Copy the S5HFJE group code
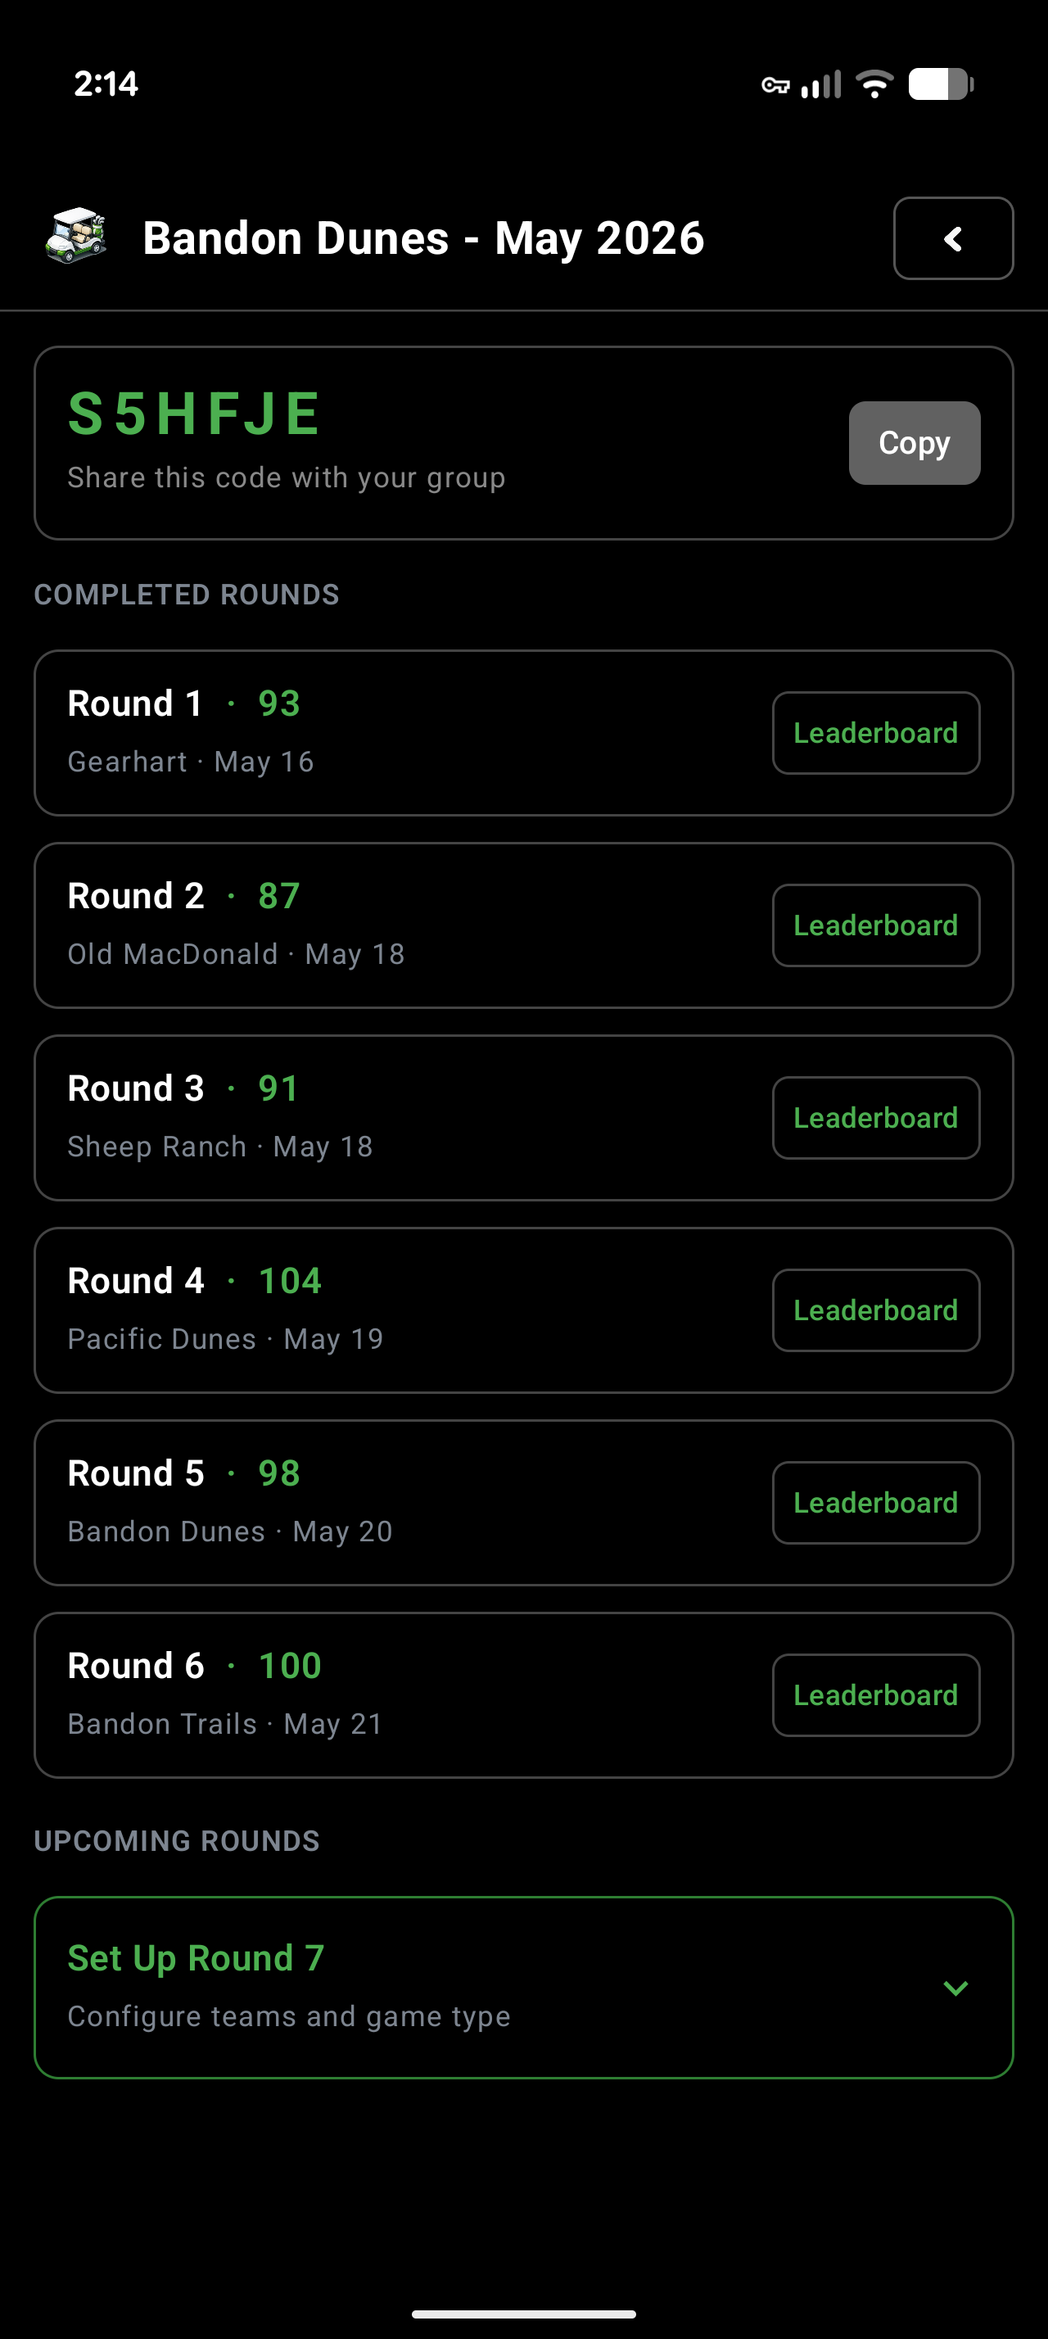Image resolution: width=1048 pixels, height=2339 pixels. click(914, 442)
